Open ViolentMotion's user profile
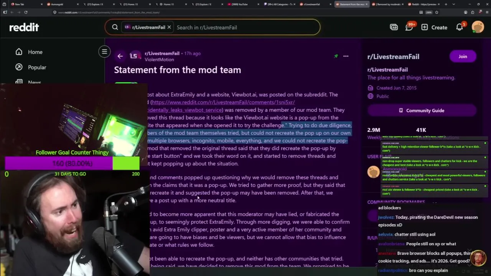491x276 pixels. tap(159, 59)
